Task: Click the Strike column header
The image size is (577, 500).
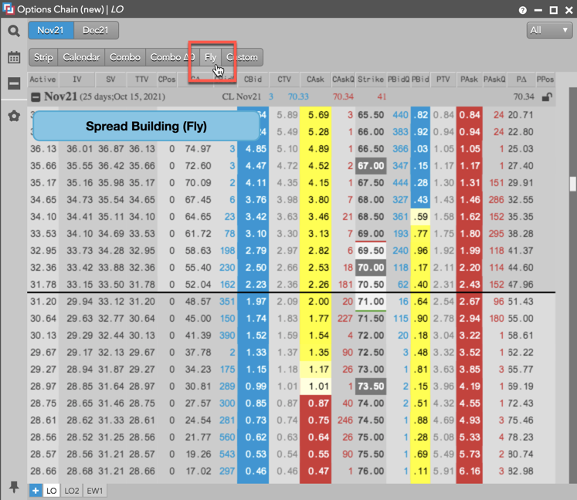Action: coord(371,79)
